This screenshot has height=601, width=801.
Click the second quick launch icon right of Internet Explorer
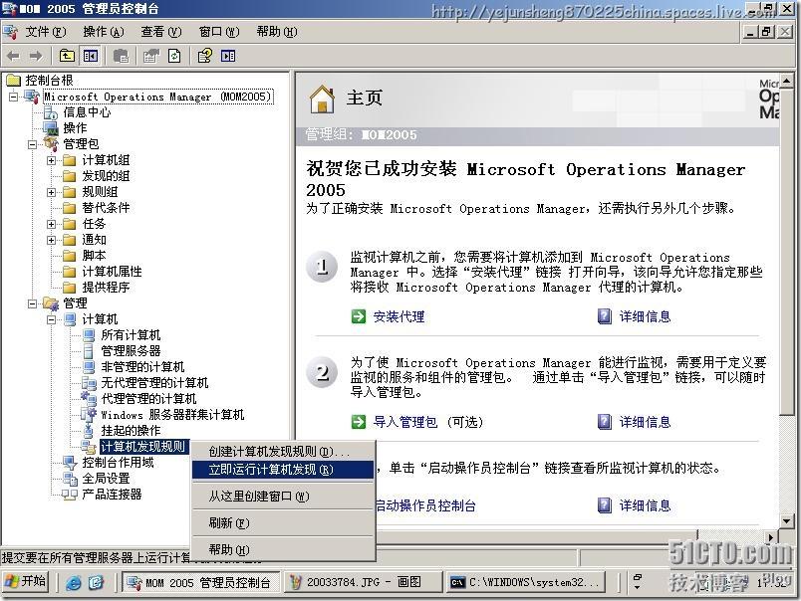pos(96,582)
